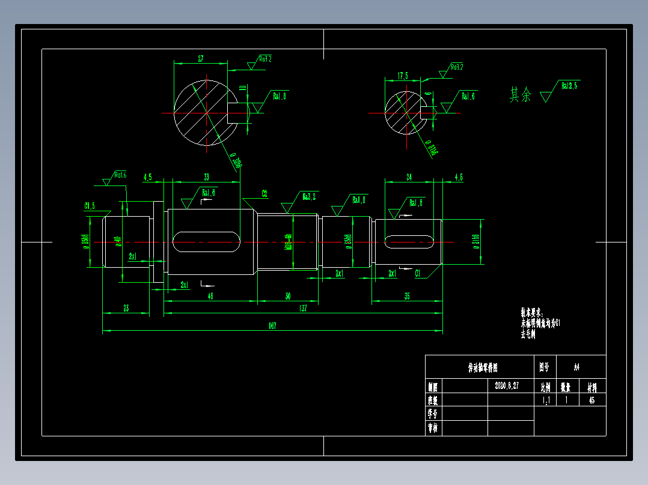Screen dimensions: 648x485
Task: Click the Ra12.5 roughness label beside 其余
Action: click(x=569, y=86)
